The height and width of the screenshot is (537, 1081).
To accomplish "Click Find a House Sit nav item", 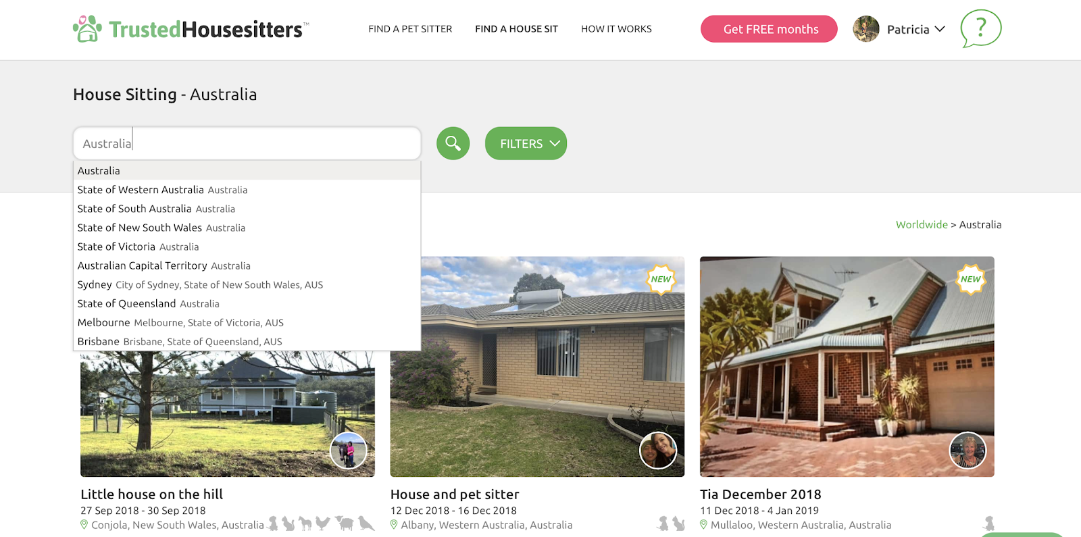I will tap(516, 29).
